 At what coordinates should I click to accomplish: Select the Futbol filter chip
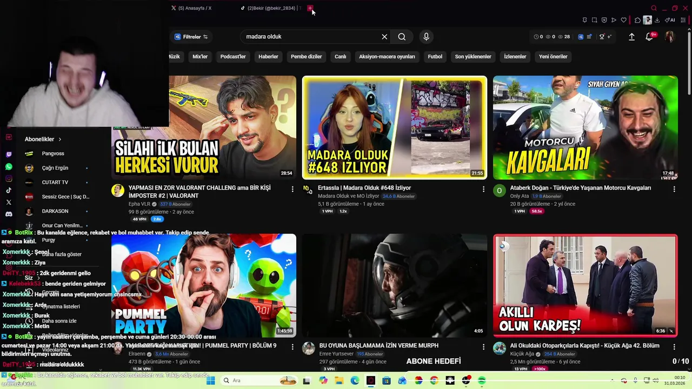click(435, 57)
